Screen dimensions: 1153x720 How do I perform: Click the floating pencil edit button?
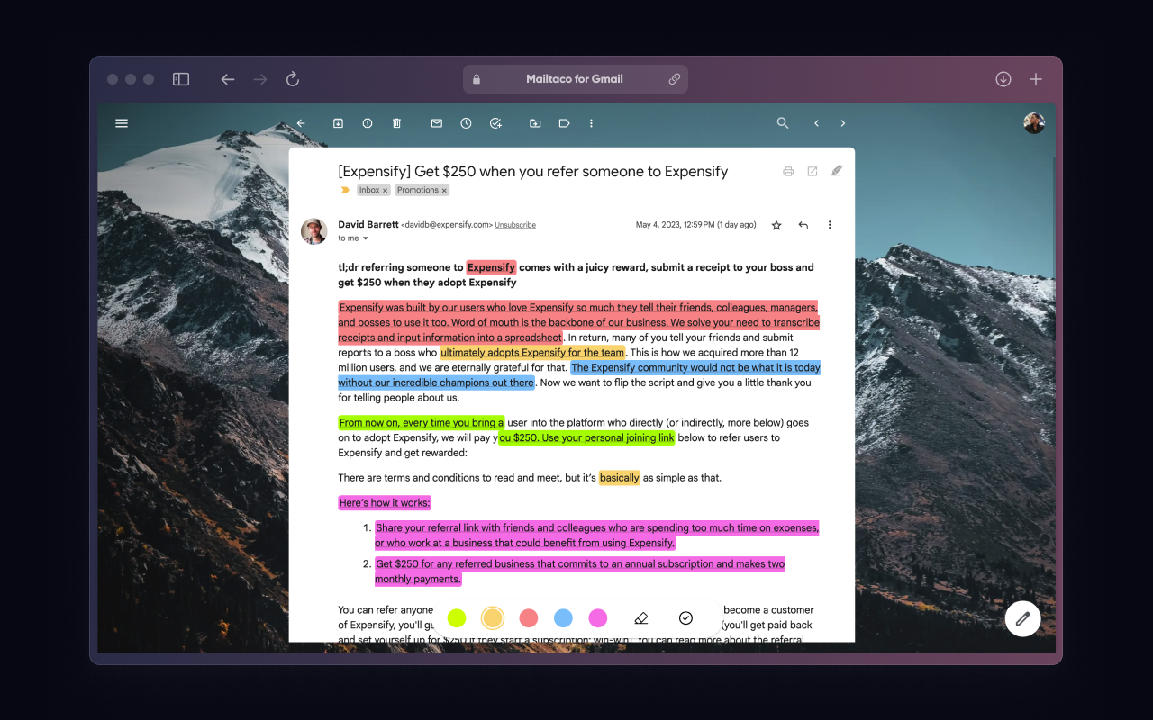click(x=1022, y=618)
